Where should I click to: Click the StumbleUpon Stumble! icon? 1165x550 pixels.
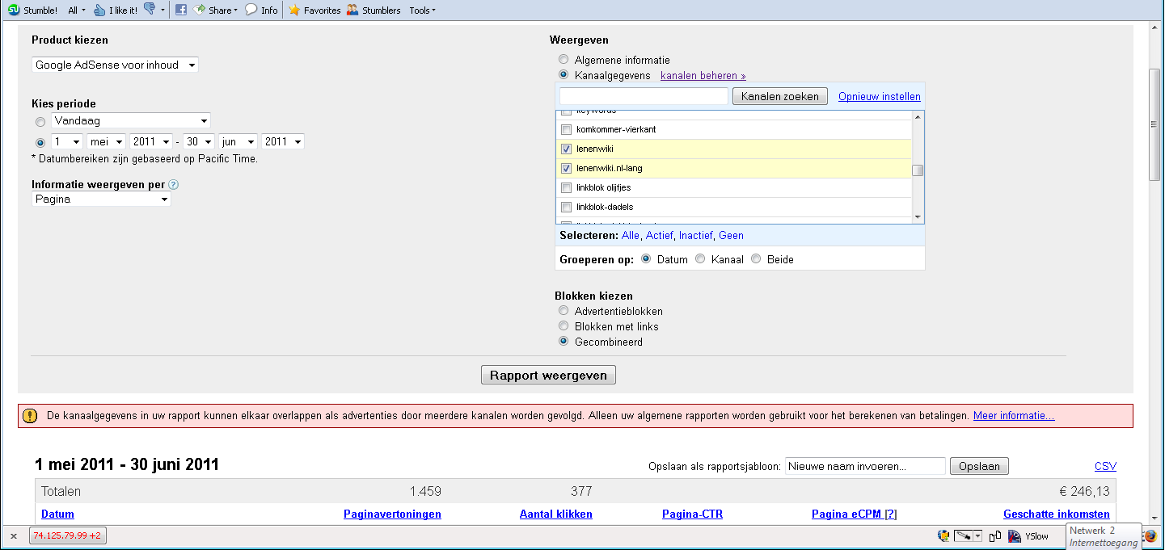13,10
